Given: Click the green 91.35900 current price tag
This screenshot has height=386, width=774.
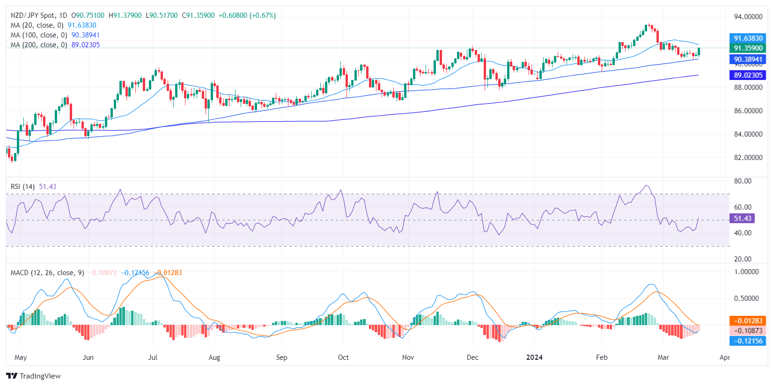Looking at the screenshot, I should tap(747, 48).
